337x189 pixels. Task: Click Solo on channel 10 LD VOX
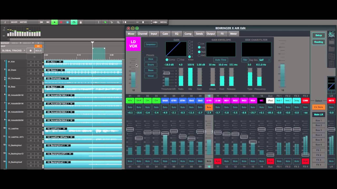tap(209, 107)
